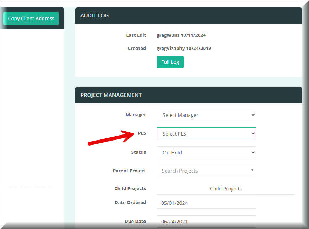This screenshot has height=229, width=309.
Task: Click the AUDIT LOG panel header
Action: pos(95,16)
